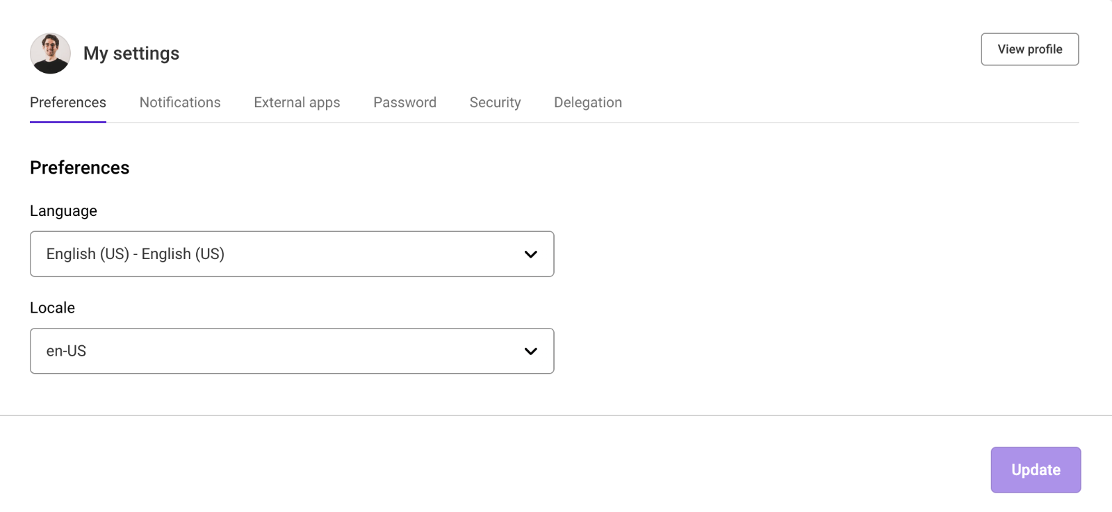
Task: Select the English (US) language value text
Action: coord(136,254)
